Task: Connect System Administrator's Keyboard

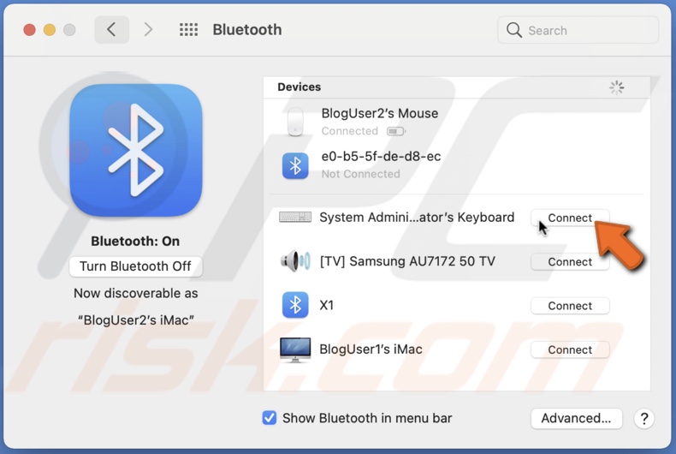Action: click(x=570, y=218)
